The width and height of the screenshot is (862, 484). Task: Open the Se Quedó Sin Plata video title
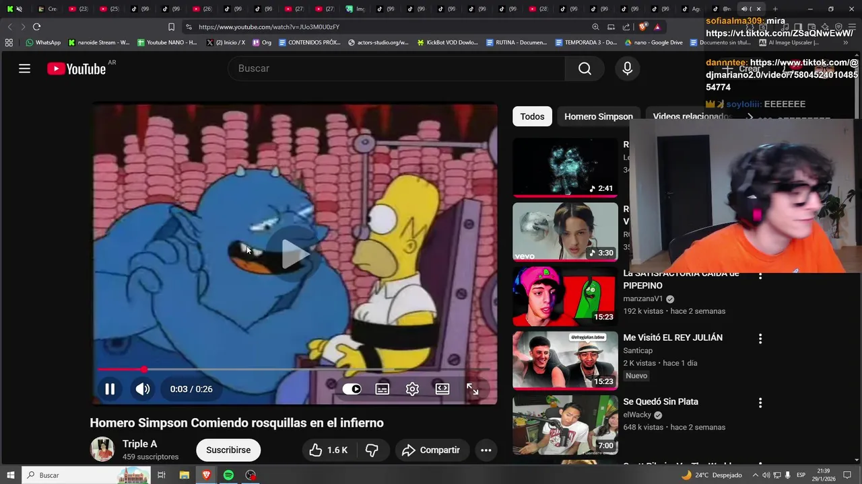pos(661,402)
